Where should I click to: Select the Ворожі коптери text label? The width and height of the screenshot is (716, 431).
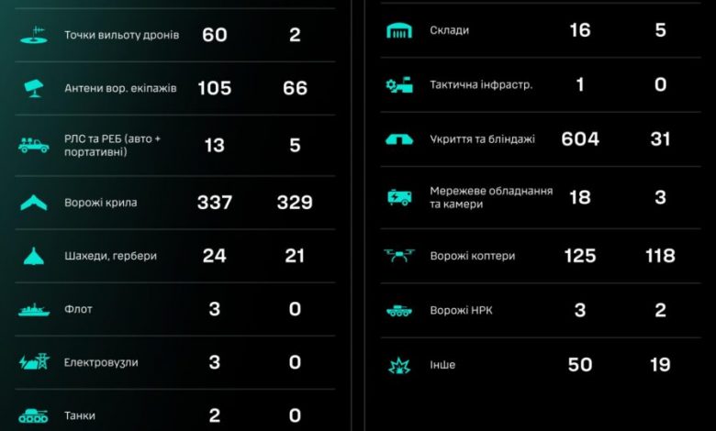[473, 256]
